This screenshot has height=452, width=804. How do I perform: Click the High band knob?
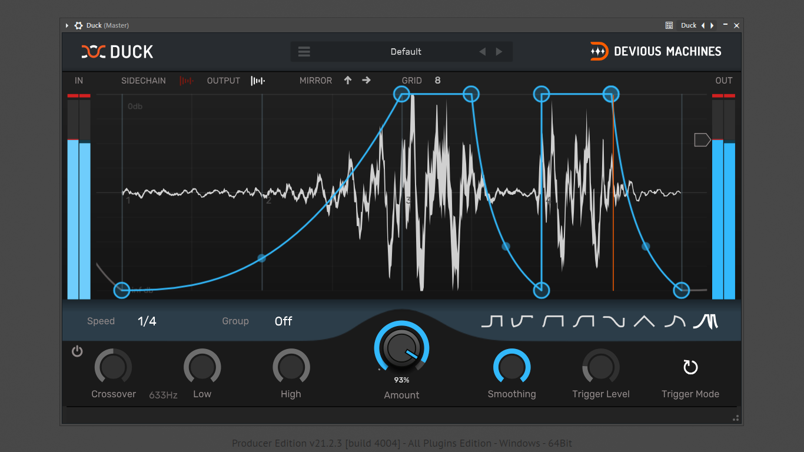(x=291, y=367)
